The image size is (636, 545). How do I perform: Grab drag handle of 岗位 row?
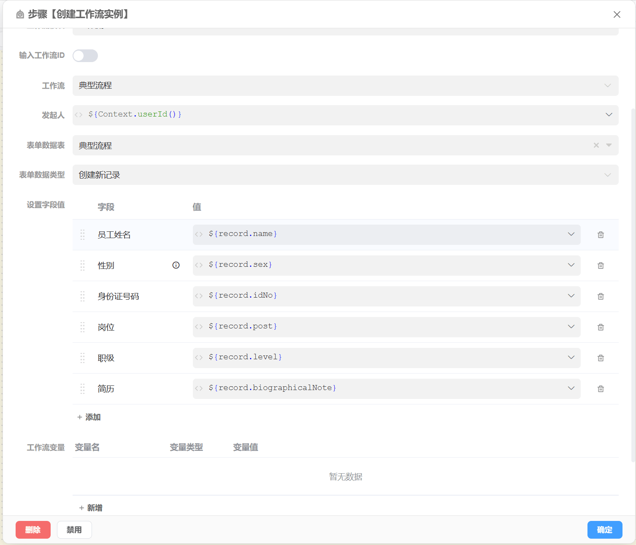point(83,327)
